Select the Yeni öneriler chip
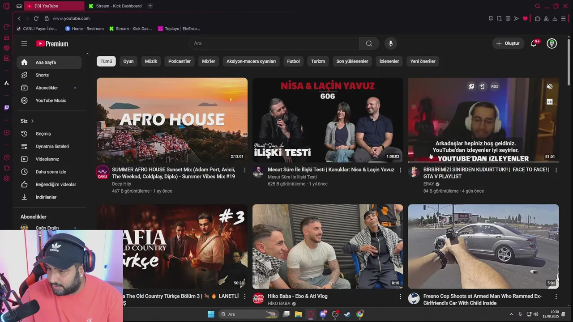573x322 pixels. pos(423,61)
